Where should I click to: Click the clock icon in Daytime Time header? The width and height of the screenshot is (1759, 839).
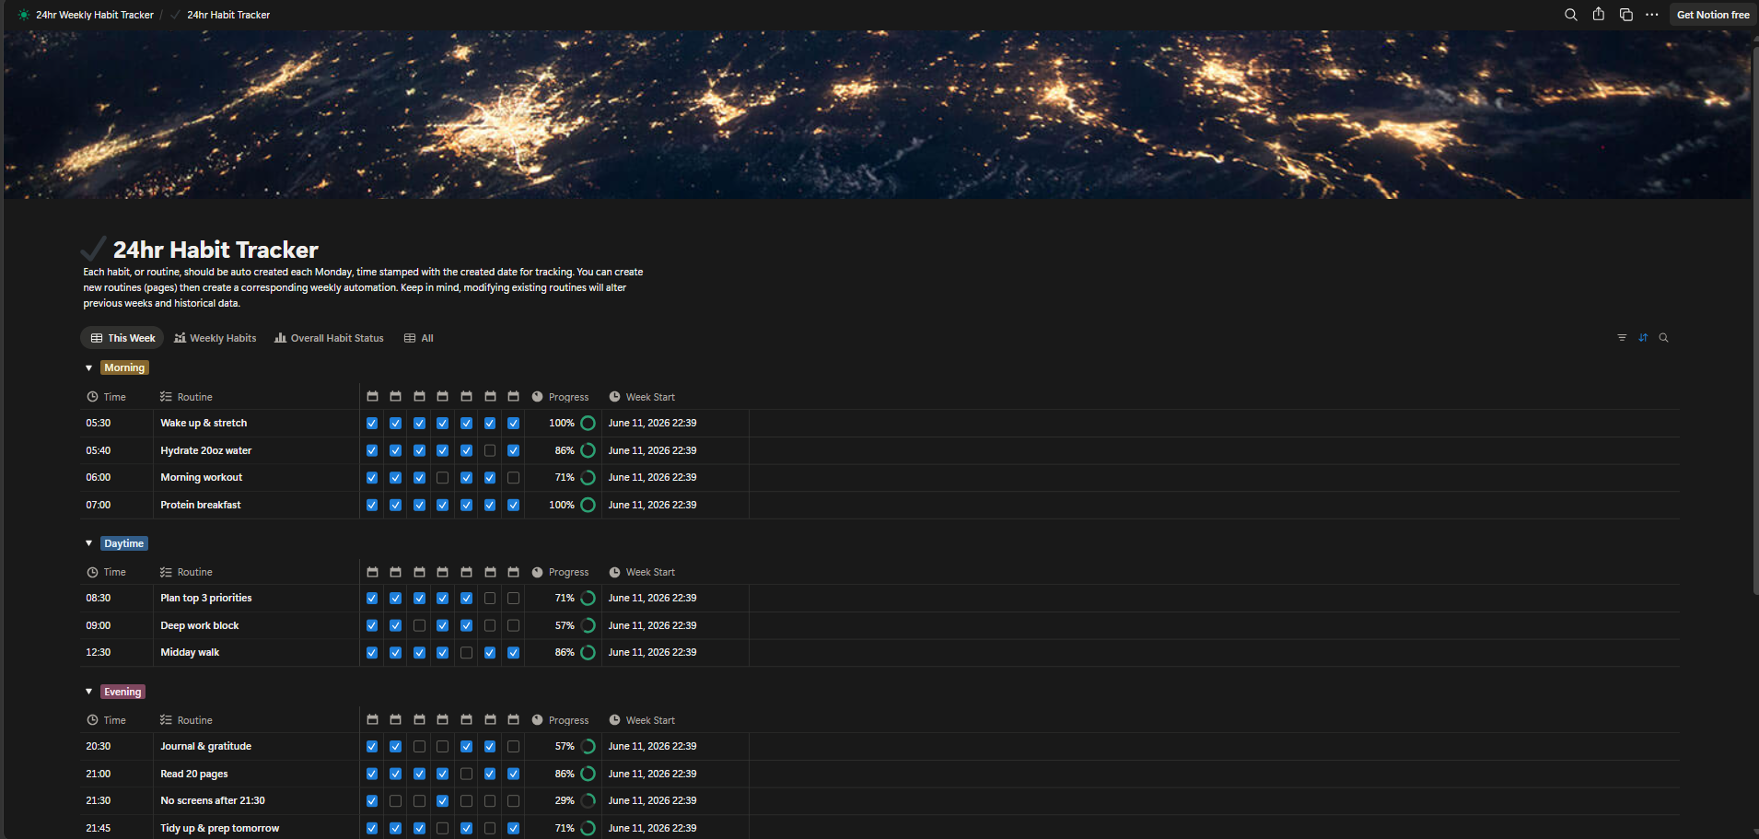[x=92, y=572]
